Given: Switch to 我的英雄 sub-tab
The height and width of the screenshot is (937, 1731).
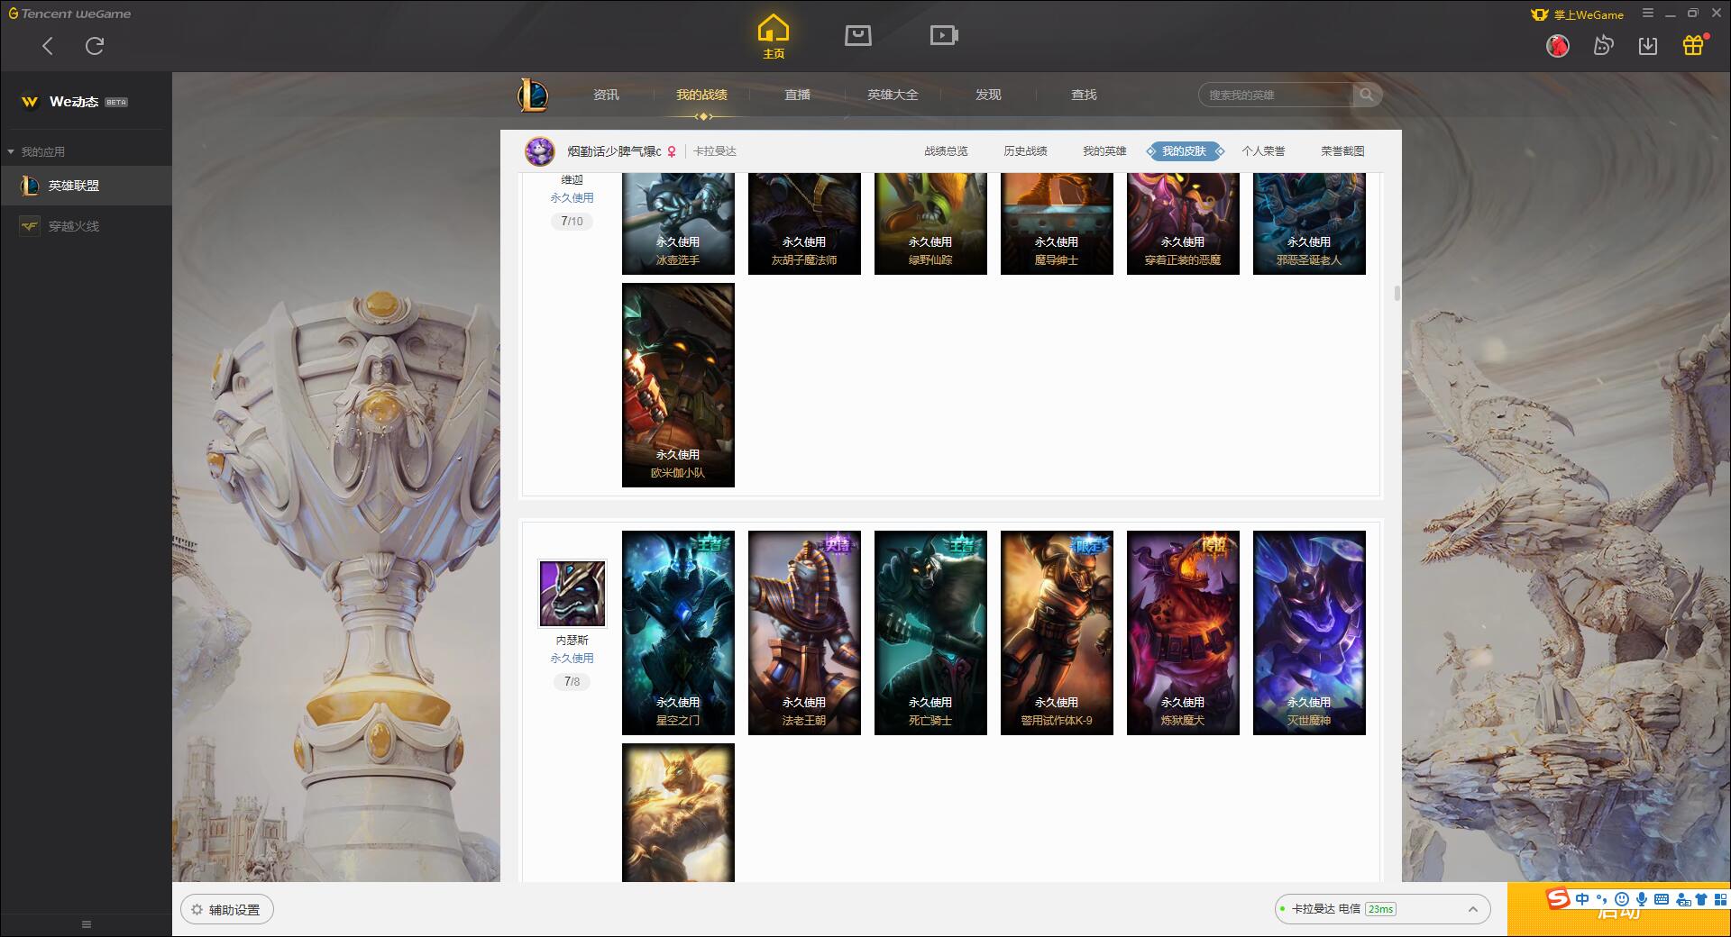Looking at the screenshot, I should (x=1104, y=151).
